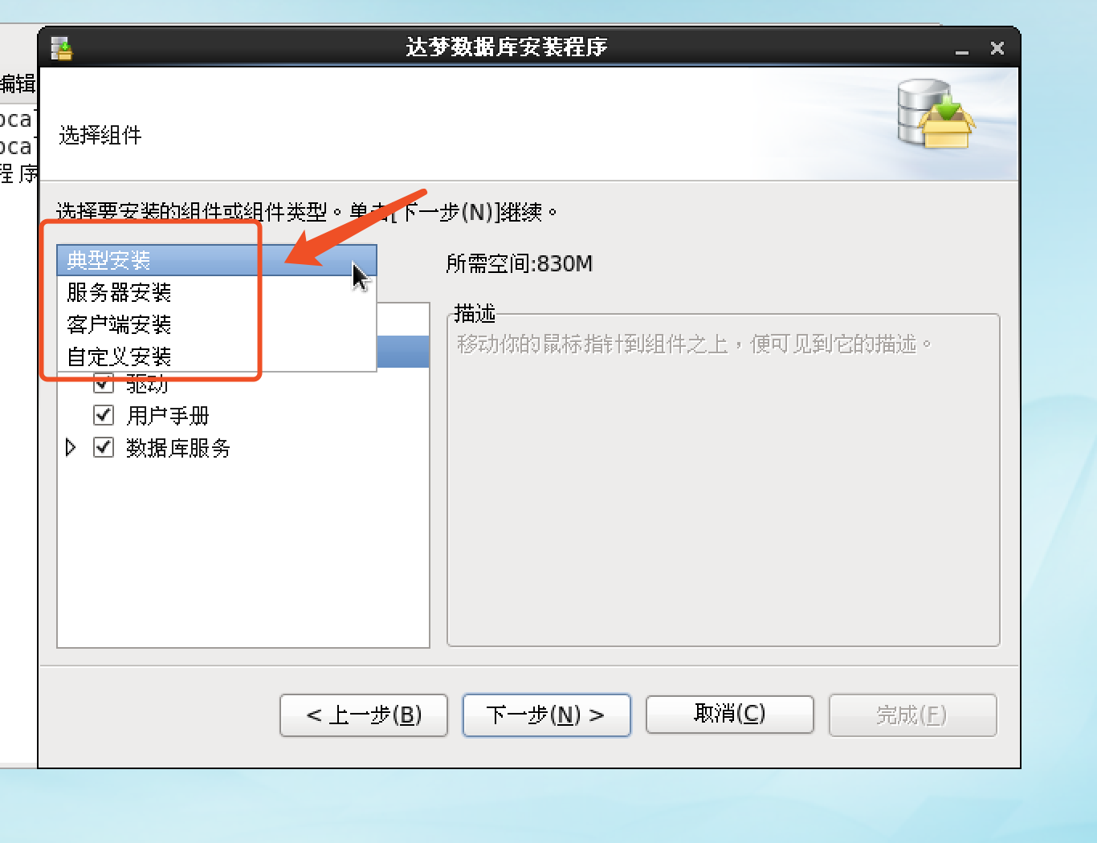This screenshot has height=843, width=1097.
Task: Minimize the installer window
Action: [962, 49]
